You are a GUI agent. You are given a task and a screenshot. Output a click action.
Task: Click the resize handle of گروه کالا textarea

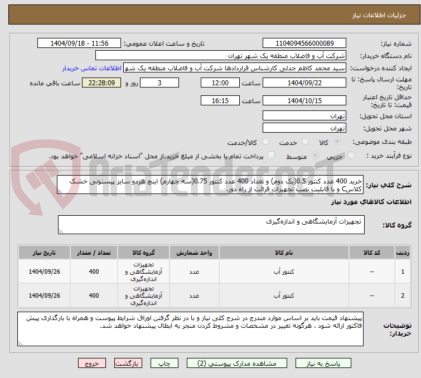pyautogui.click(x=61, y=231)
